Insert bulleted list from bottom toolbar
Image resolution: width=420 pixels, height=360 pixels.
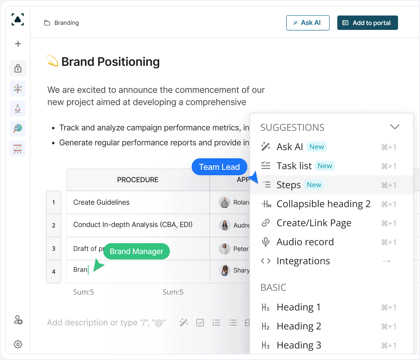click(233, 323)
